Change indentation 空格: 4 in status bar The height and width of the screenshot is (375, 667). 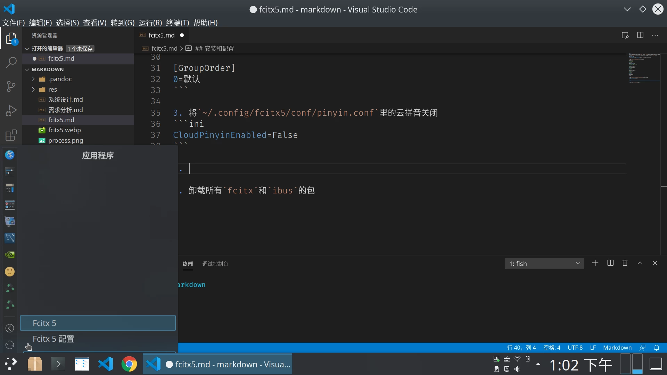tap(552, 348)
